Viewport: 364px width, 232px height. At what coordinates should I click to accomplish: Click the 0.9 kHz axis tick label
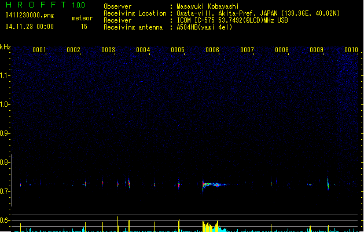[5, 133]
